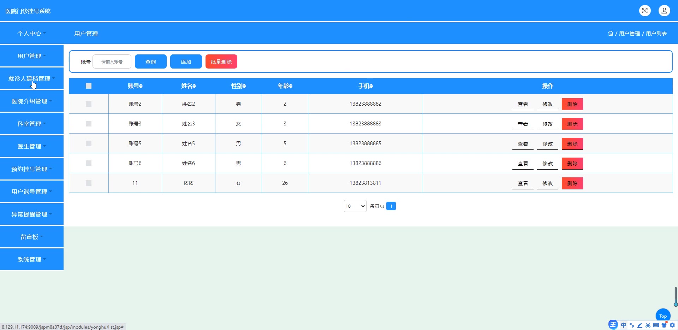
Task: Expand the 科室管理 sidebar menu
Action: [32, 124]
